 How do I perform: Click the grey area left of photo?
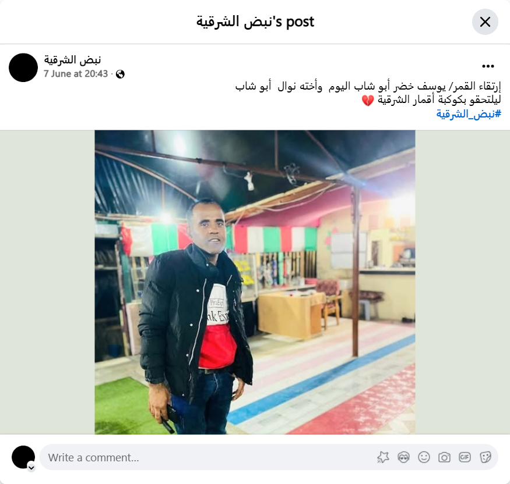tap(47, 282)
